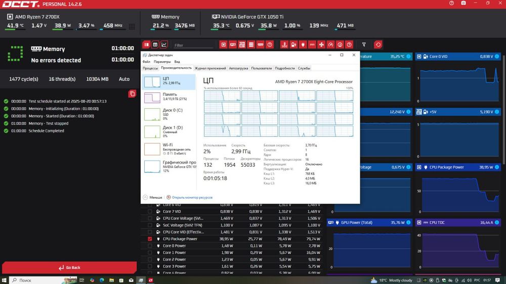Screen dimensions: 506x284
Task: Open the Подробности tab
Action: 284,68
